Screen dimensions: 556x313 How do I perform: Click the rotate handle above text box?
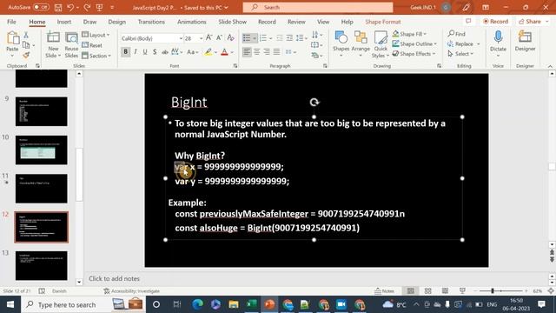click(314, 103)
